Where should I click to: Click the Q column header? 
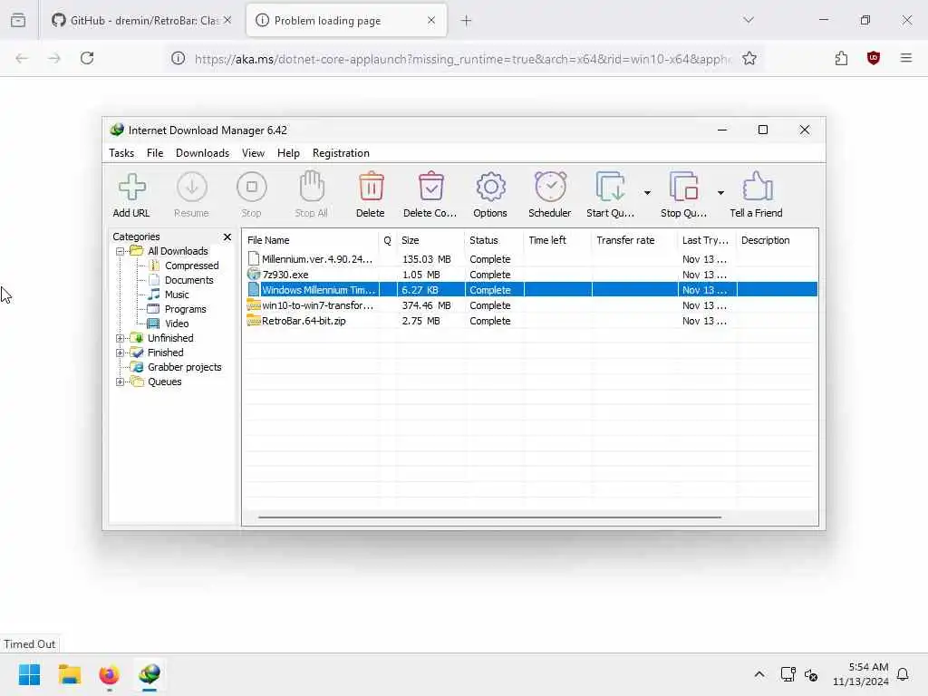(x=387, y=240)
